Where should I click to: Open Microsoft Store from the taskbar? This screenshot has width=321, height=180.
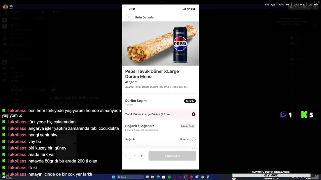164,177
